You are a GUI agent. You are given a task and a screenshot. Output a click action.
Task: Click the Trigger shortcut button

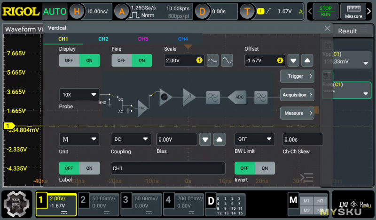pyautogui.click(x=297, y=76)
